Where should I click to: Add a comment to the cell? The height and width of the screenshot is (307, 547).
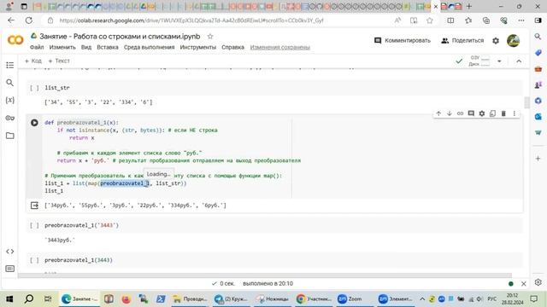pos(471,113)
